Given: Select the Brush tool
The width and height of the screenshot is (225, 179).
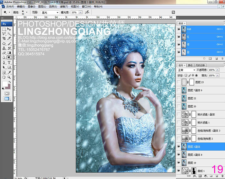Looking at the screenshot, I should coord(9,43).
